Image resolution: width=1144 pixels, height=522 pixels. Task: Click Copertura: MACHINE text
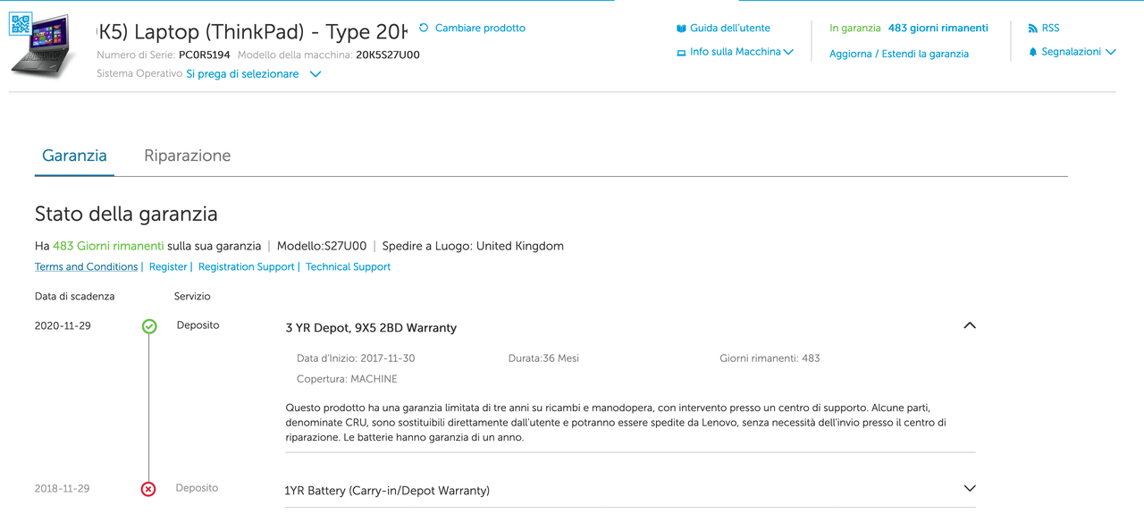[x=347, y=379]
